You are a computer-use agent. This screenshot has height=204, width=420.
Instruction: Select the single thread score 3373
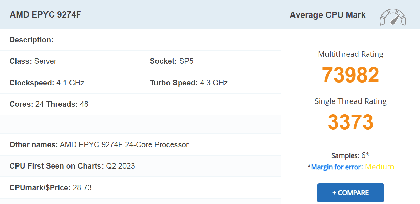(351, 122)
